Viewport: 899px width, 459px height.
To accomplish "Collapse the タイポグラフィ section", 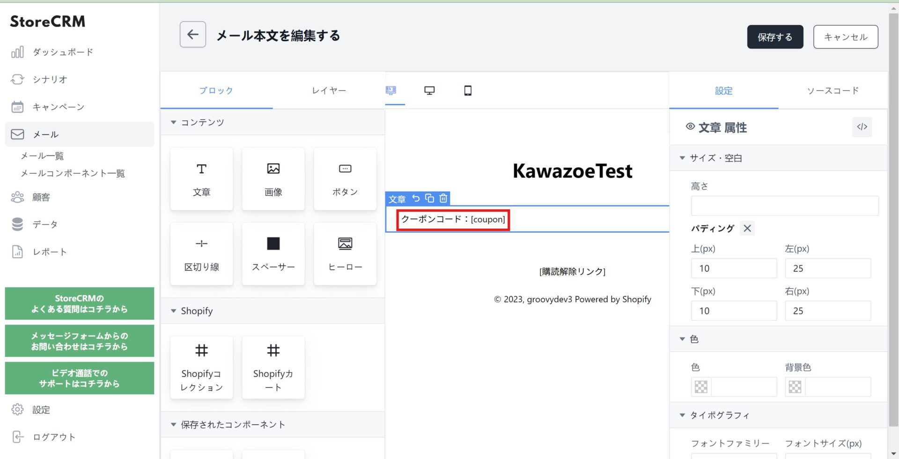I will tap(682, 415).
